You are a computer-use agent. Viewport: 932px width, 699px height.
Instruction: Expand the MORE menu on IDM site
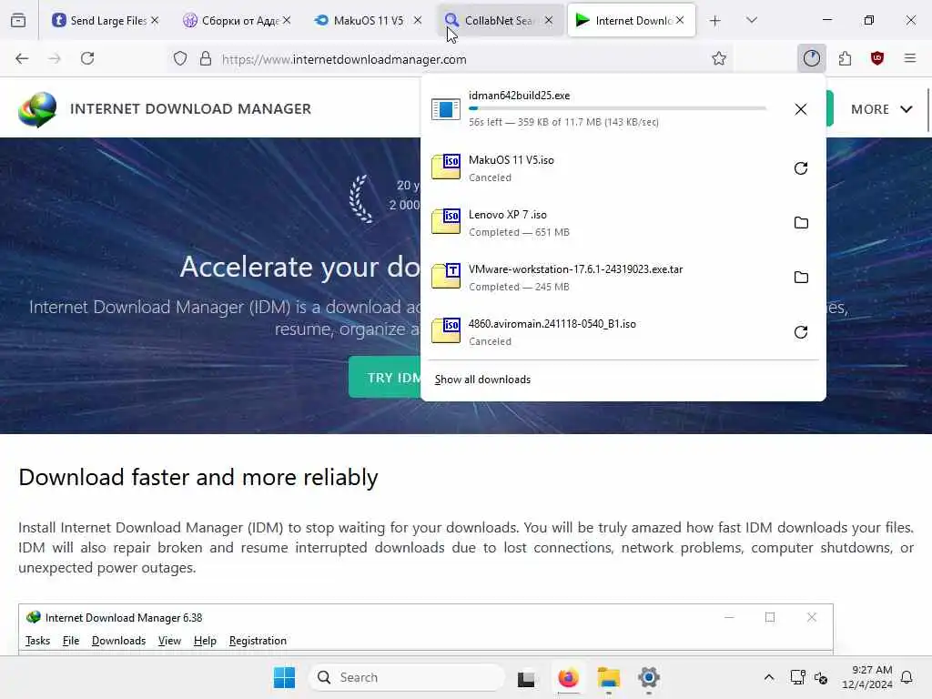(881, 109)
